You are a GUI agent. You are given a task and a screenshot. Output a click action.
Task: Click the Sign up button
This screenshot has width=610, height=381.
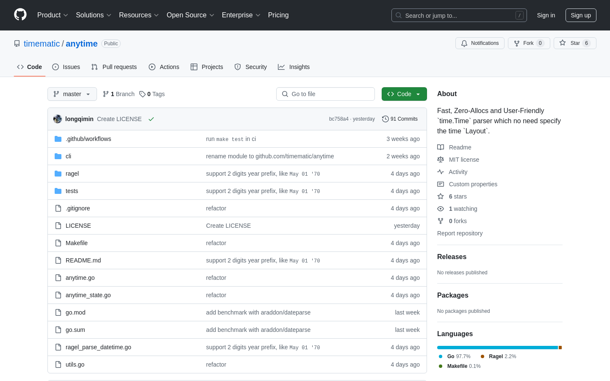[x=581, y=15]
